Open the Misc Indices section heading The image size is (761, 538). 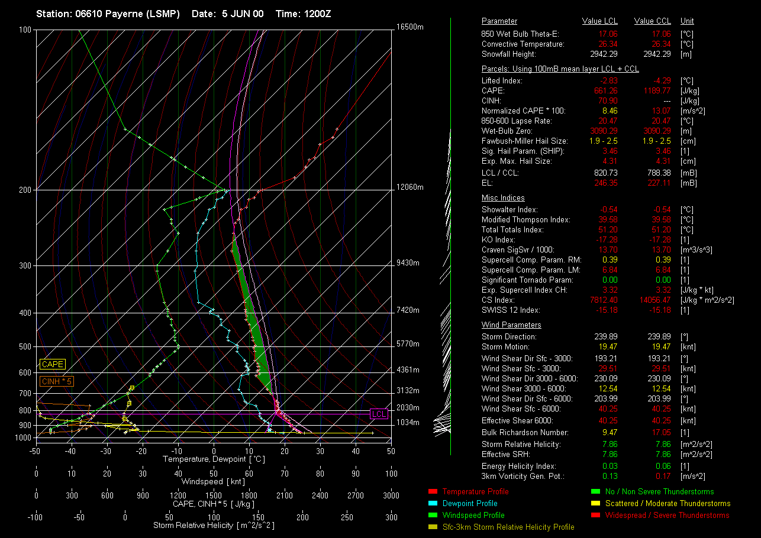(503, 198)
